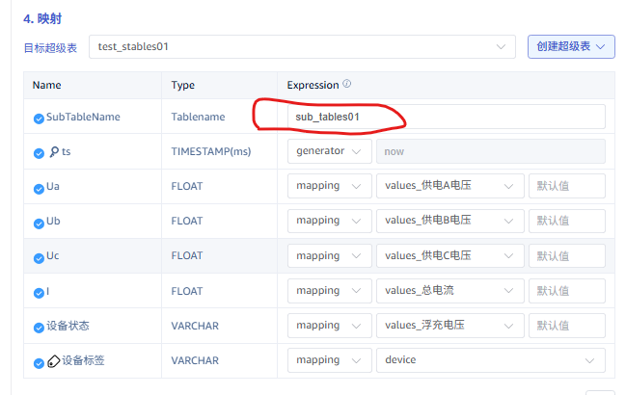Image resolution: width=626 pixels, height=395 pixels.
Task: Click the blue check icon next to SubTableName
Action: pyautogui.click(x=39, y=118)
